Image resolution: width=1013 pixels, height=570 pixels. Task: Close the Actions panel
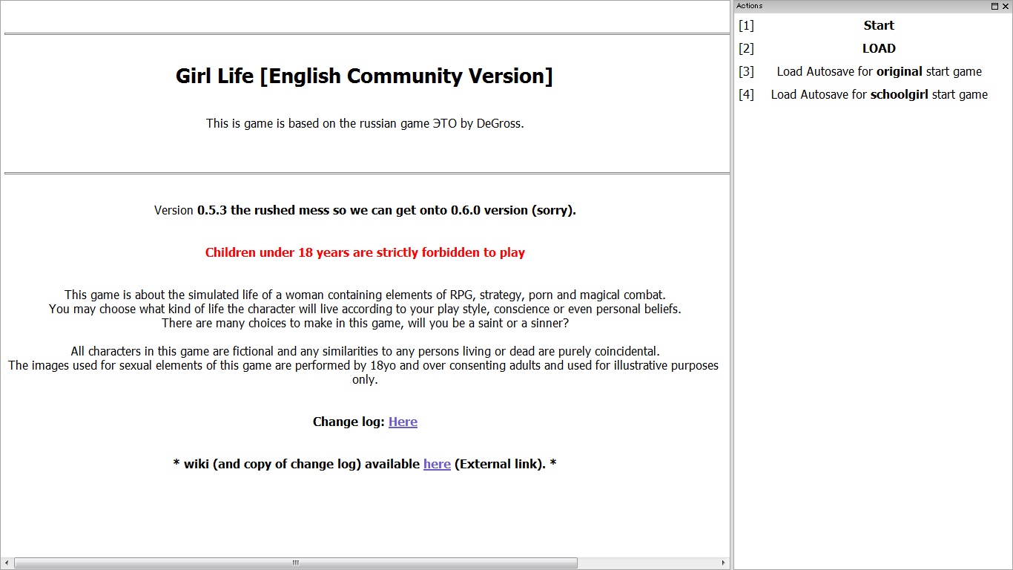point(1005,6)
